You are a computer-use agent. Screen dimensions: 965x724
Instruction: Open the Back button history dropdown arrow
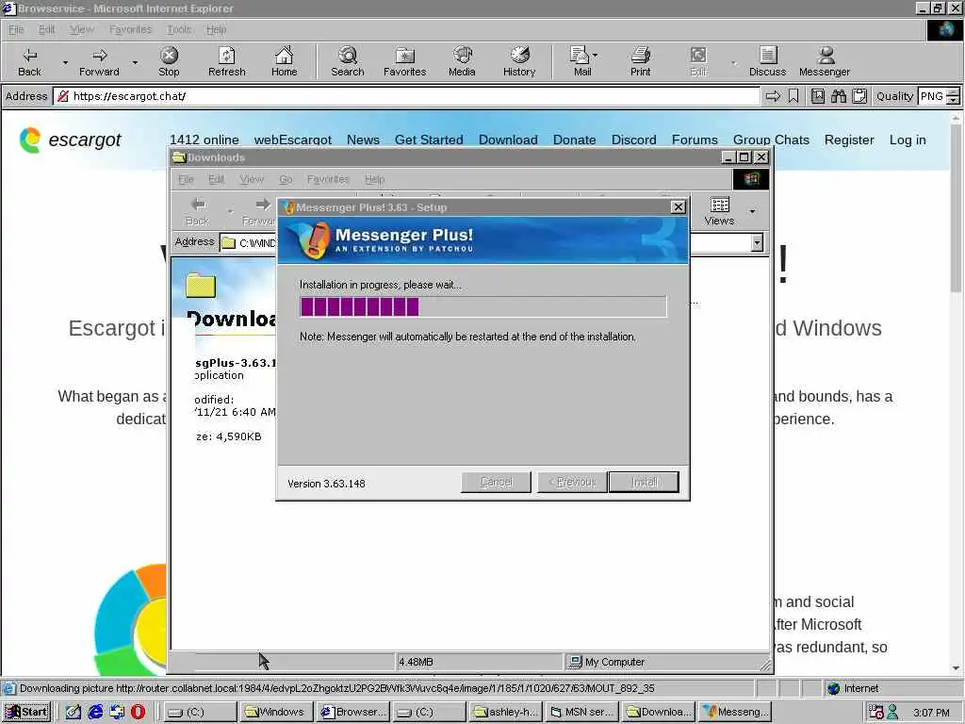click(65, 63)
